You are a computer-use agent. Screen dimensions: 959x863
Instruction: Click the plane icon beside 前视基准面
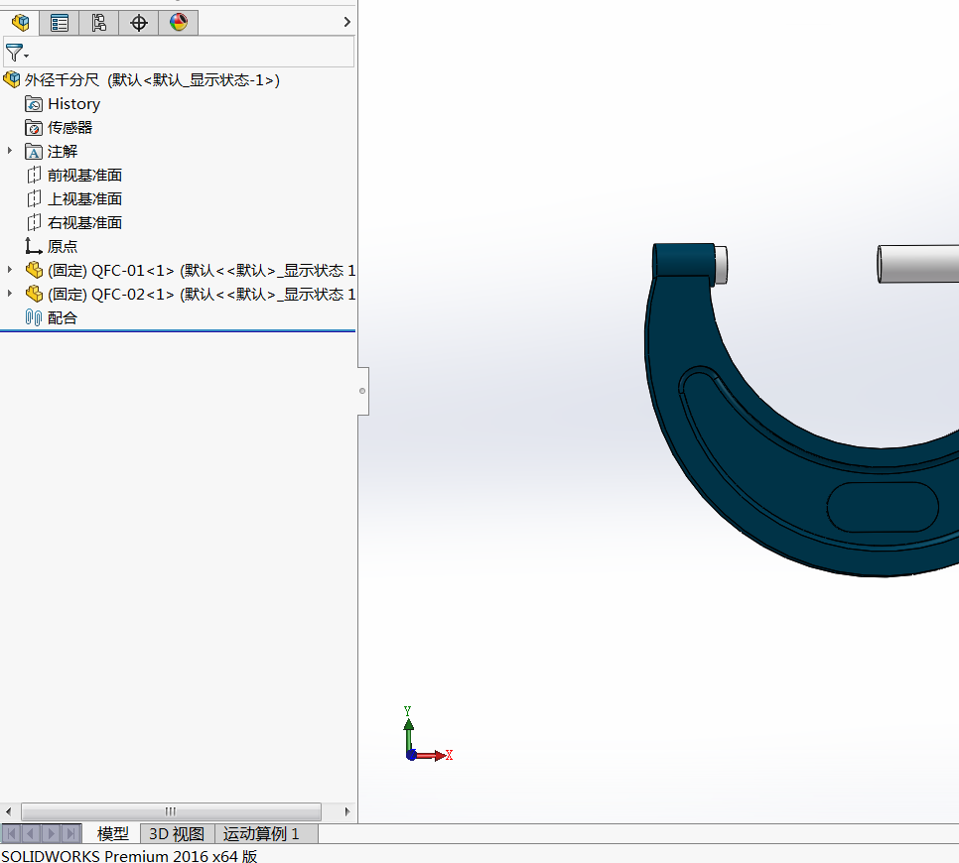pos(34,176)
